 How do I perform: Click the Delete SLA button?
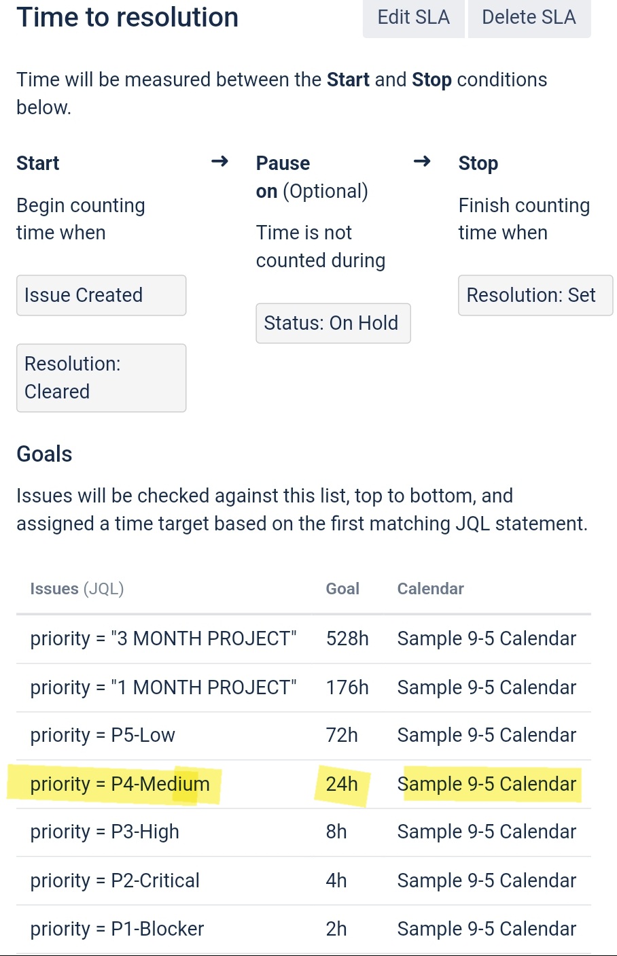pyautogui.click(x=529, y=18)
